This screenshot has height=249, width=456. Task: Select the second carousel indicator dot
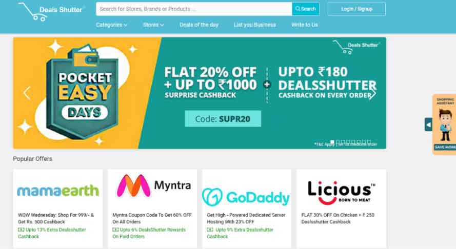coord(338,142)
